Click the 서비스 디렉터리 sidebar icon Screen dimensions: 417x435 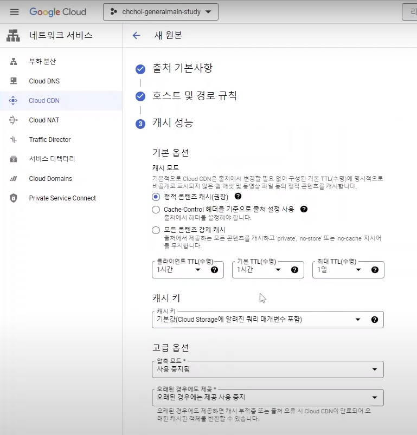(14, 159)
